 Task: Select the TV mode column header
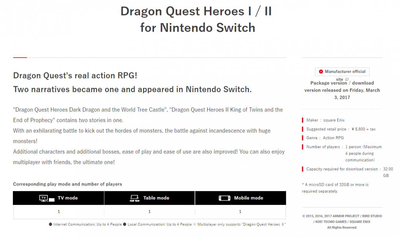tap(58, 198)
